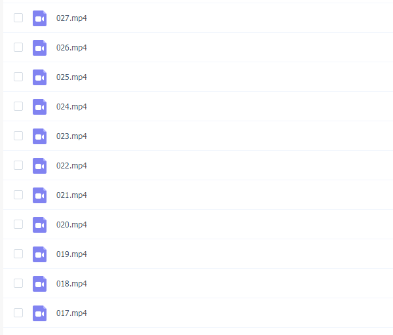Click the video icon for 018.mp4
Viewport: 393px width, 335px height.
39,284
